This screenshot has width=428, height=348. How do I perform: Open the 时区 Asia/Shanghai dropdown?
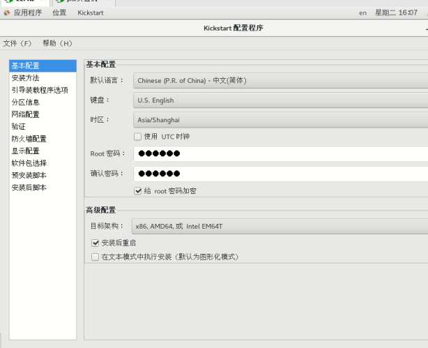click(281, 120)
